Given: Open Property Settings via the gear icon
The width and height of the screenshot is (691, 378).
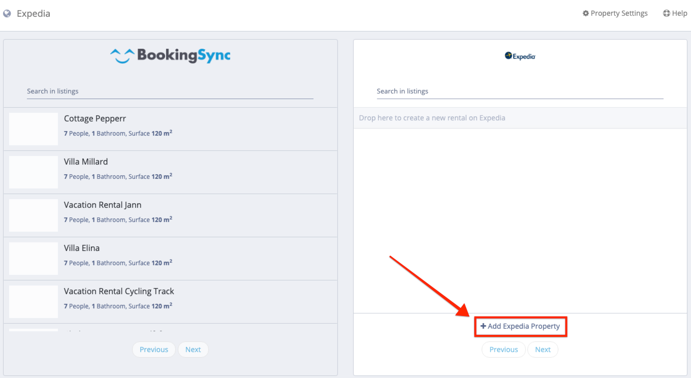Looking at the screenshot, I should 585,14.
